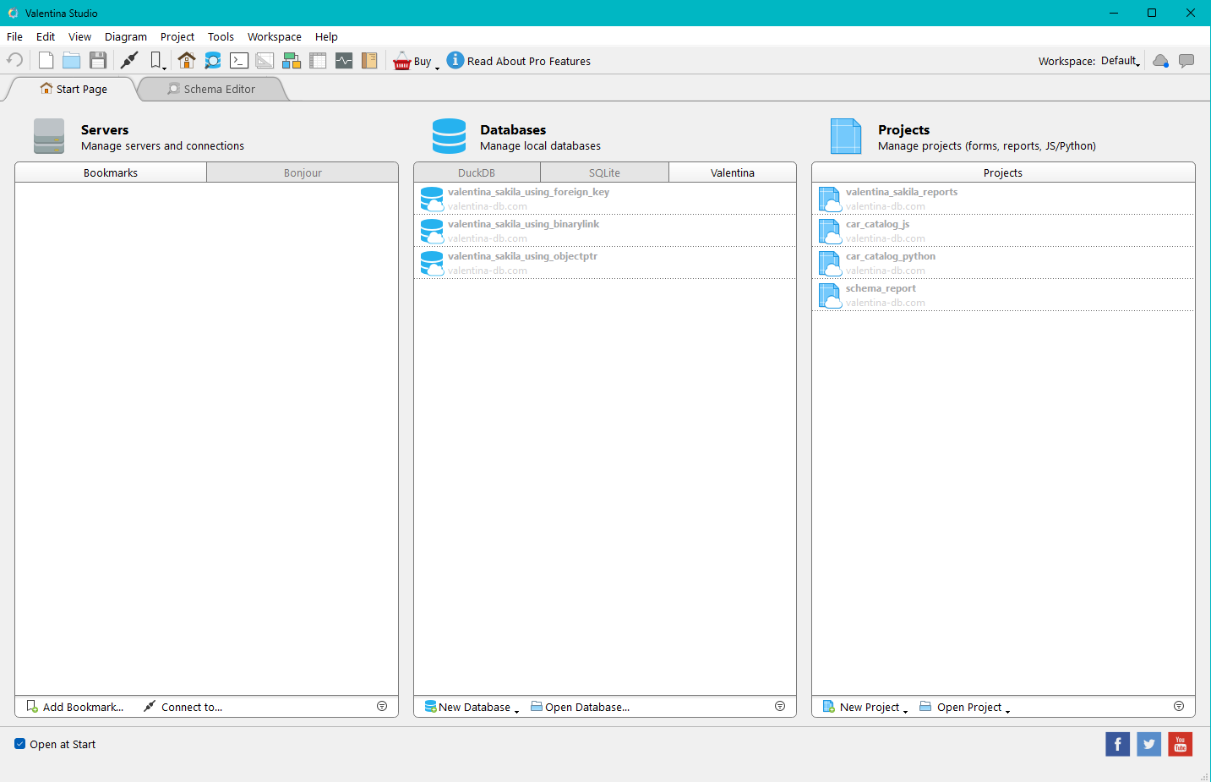
Task: Select valentina_sakila_using_foreign_key database
Action: (x=605, y=199)
